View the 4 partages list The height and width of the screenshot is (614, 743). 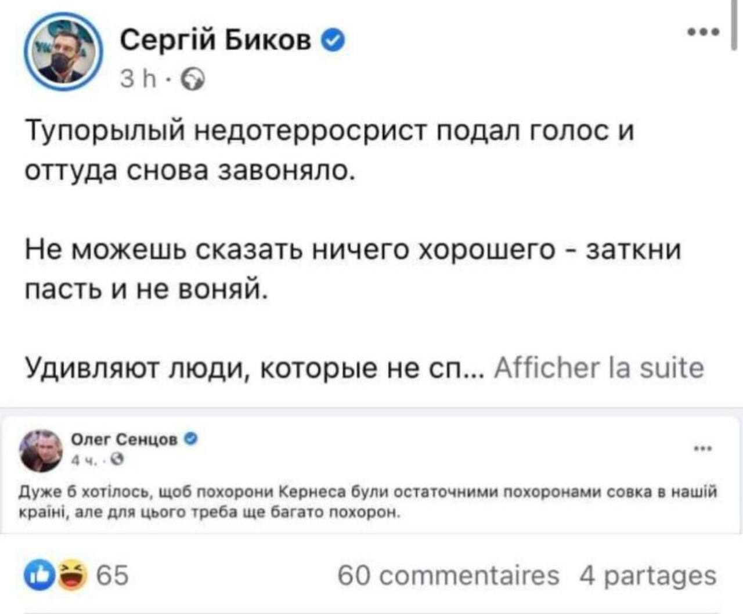coord(648,576)
